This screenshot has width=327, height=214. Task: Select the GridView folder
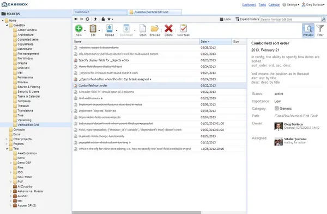click(23, 68)
